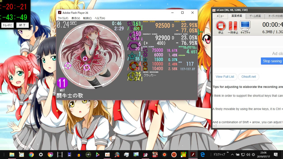
Task: Click the oCam キャプチャ monitor icon
Action: click(x=245, y=26)
